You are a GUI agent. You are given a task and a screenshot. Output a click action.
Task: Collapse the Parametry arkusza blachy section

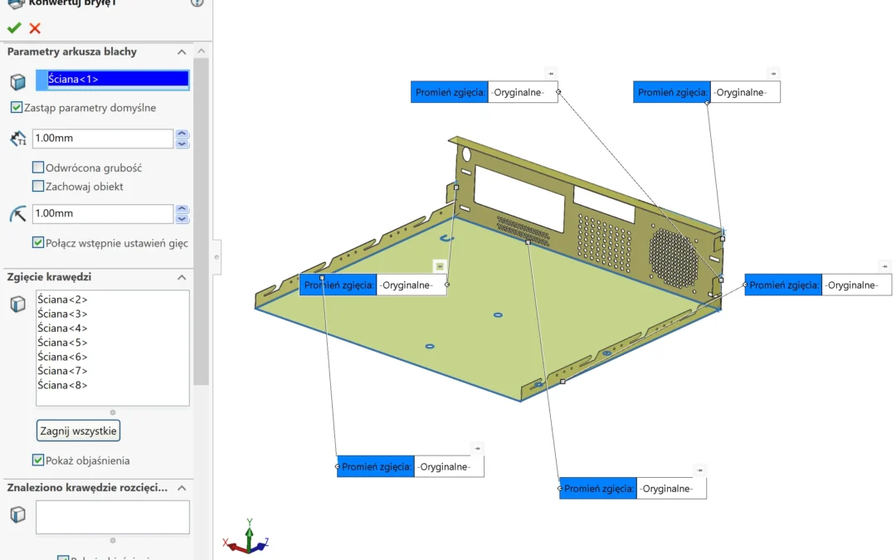182,52
